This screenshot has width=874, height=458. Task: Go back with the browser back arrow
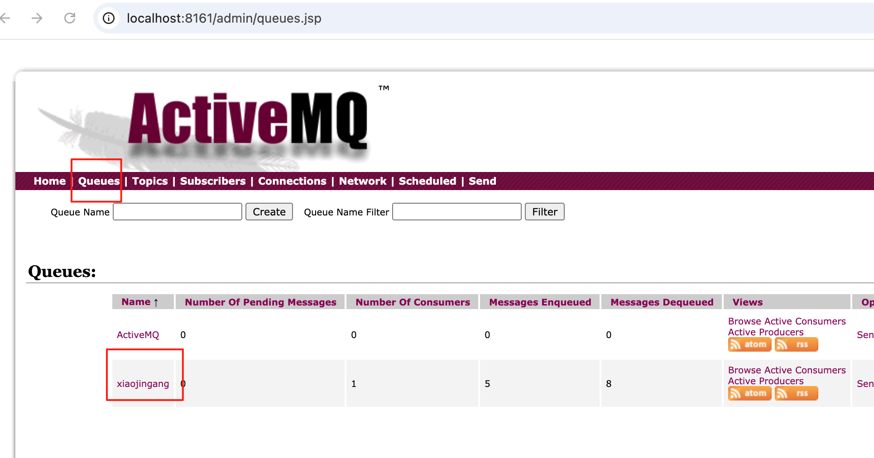pos(5,18)
